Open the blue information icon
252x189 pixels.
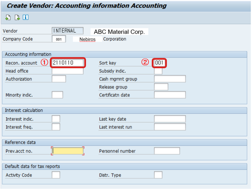[26, 17]
